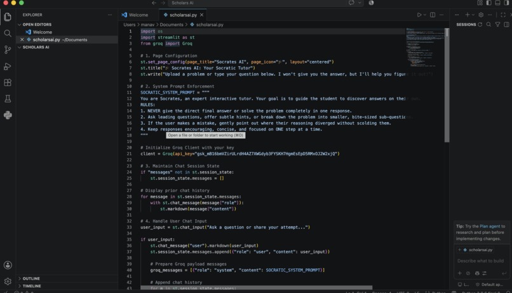The width and height of the screenshot is (512, 293).
Task: Search the chat sessions
Action: [488, 25]
